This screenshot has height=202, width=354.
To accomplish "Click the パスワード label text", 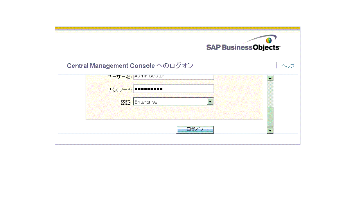I will tap(120, 90).
